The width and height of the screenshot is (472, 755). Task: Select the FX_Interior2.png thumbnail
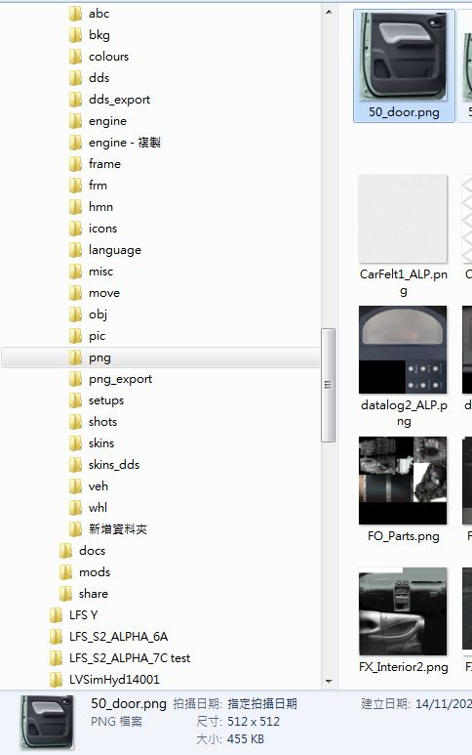(x=404, y=611)
